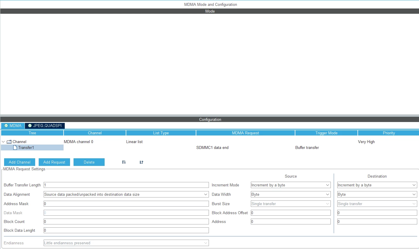Viewport: 419px width, 249px height.
Task: Open the Source Data Width dropdown
Action: point(291,195)
